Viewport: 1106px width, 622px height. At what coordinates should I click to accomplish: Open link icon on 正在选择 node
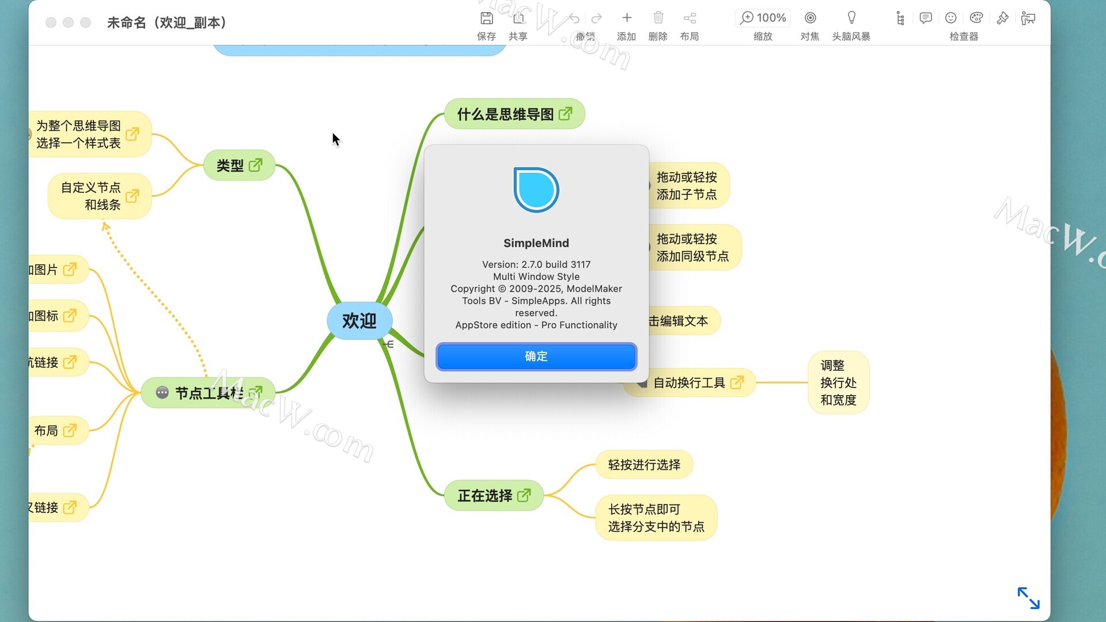524,495
